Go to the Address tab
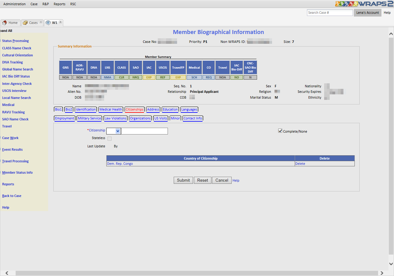The width and height of the screenshot is (394, 276). click(x=153, y=109)
